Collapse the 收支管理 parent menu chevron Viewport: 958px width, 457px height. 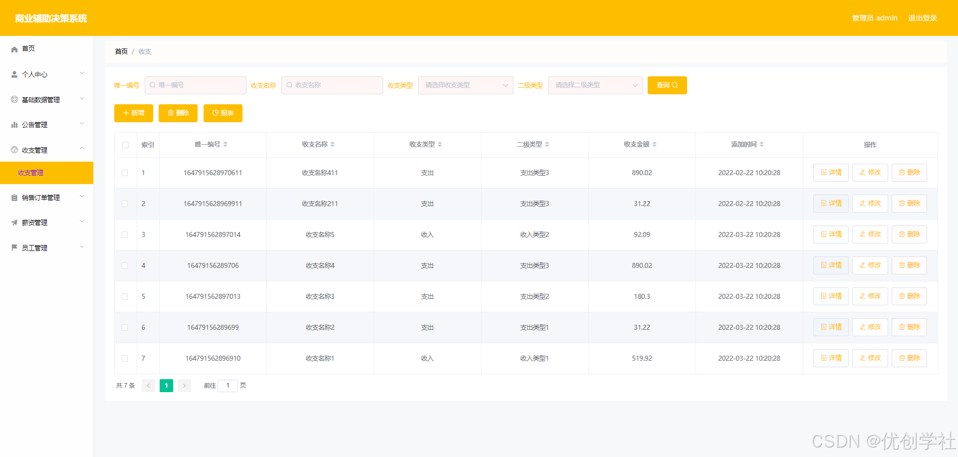(x=82, y=149)
